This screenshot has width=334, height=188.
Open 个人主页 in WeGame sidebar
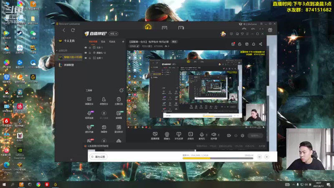pyautogui.click(x=69, y=41)
